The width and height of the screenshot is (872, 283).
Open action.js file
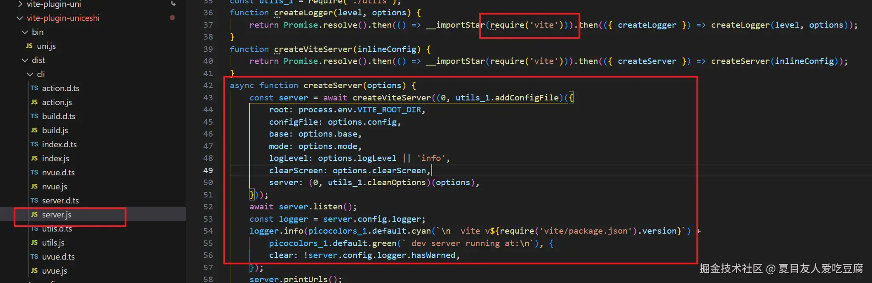click(57, 102)
